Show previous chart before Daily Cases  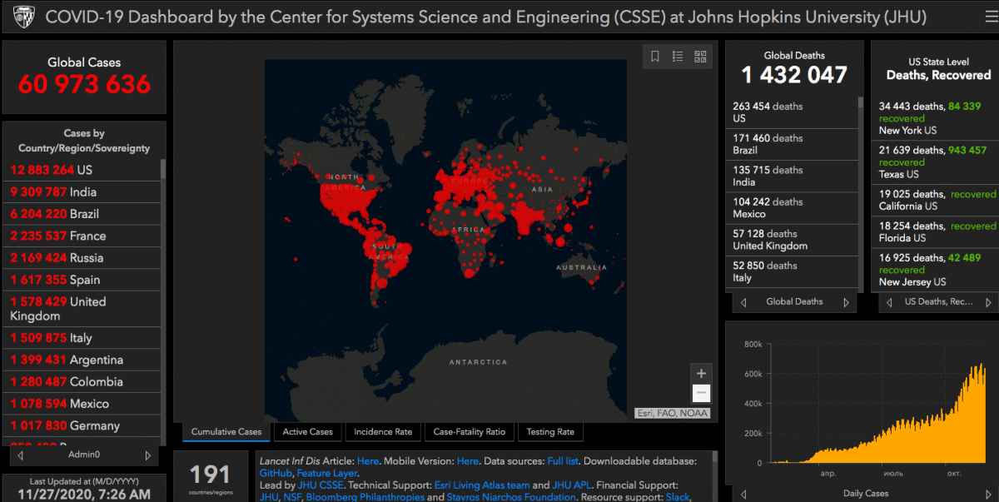(x=743, y=494)
